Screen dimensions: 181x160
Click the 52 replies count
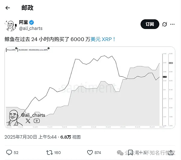[x=16, y=153]
